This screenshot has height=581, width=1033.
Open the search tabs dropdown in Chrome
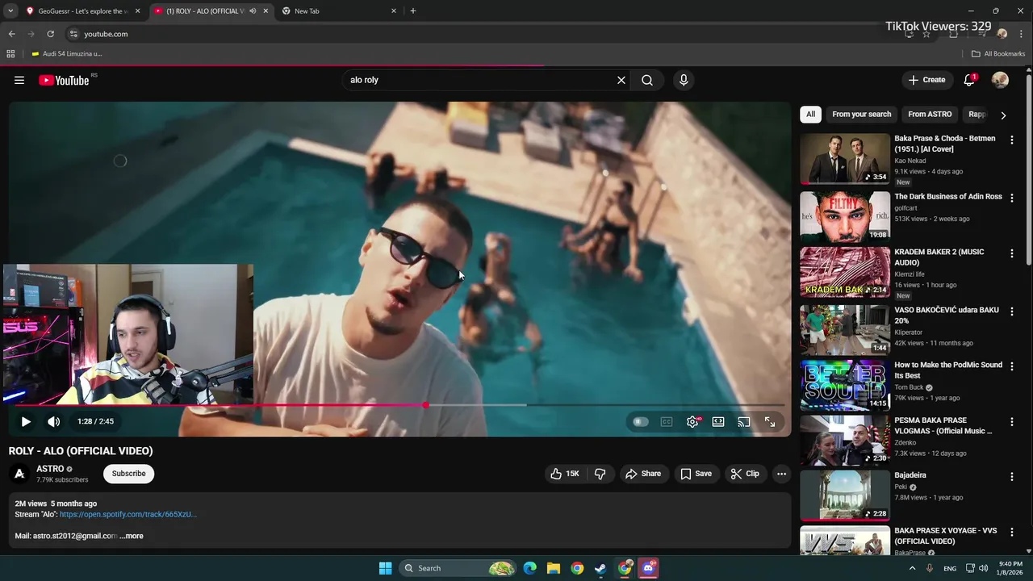10,11
